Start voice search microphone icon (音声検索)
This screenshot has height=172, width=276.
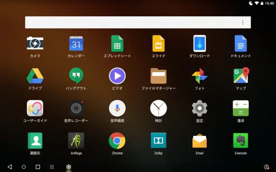pyautogui.click(x=117, y=108)
